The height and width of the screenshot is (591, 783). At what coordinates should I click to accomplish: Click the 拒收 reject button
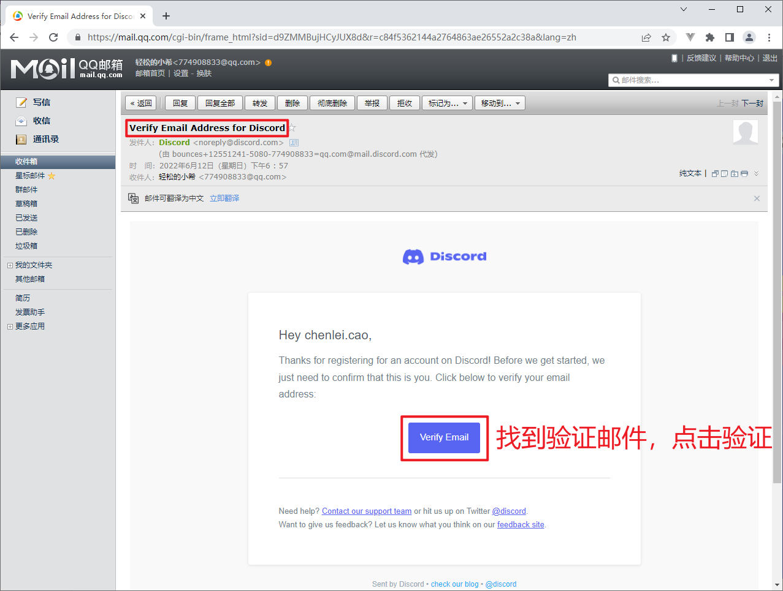click(x=405, y=104)
